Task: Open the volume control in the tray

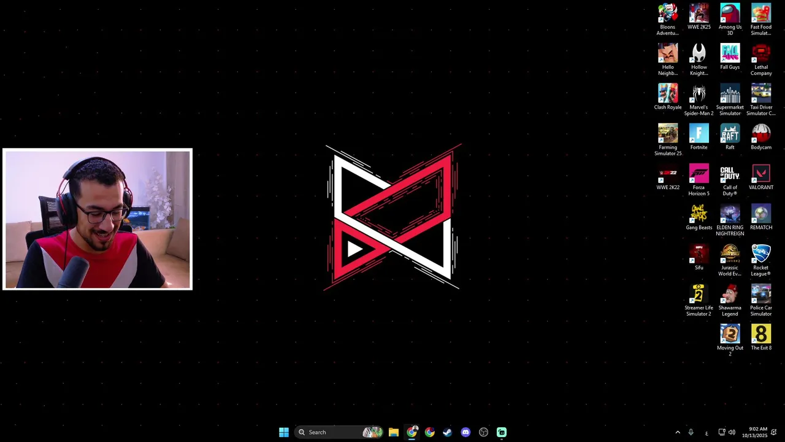Action: click(x=732, y=433)
